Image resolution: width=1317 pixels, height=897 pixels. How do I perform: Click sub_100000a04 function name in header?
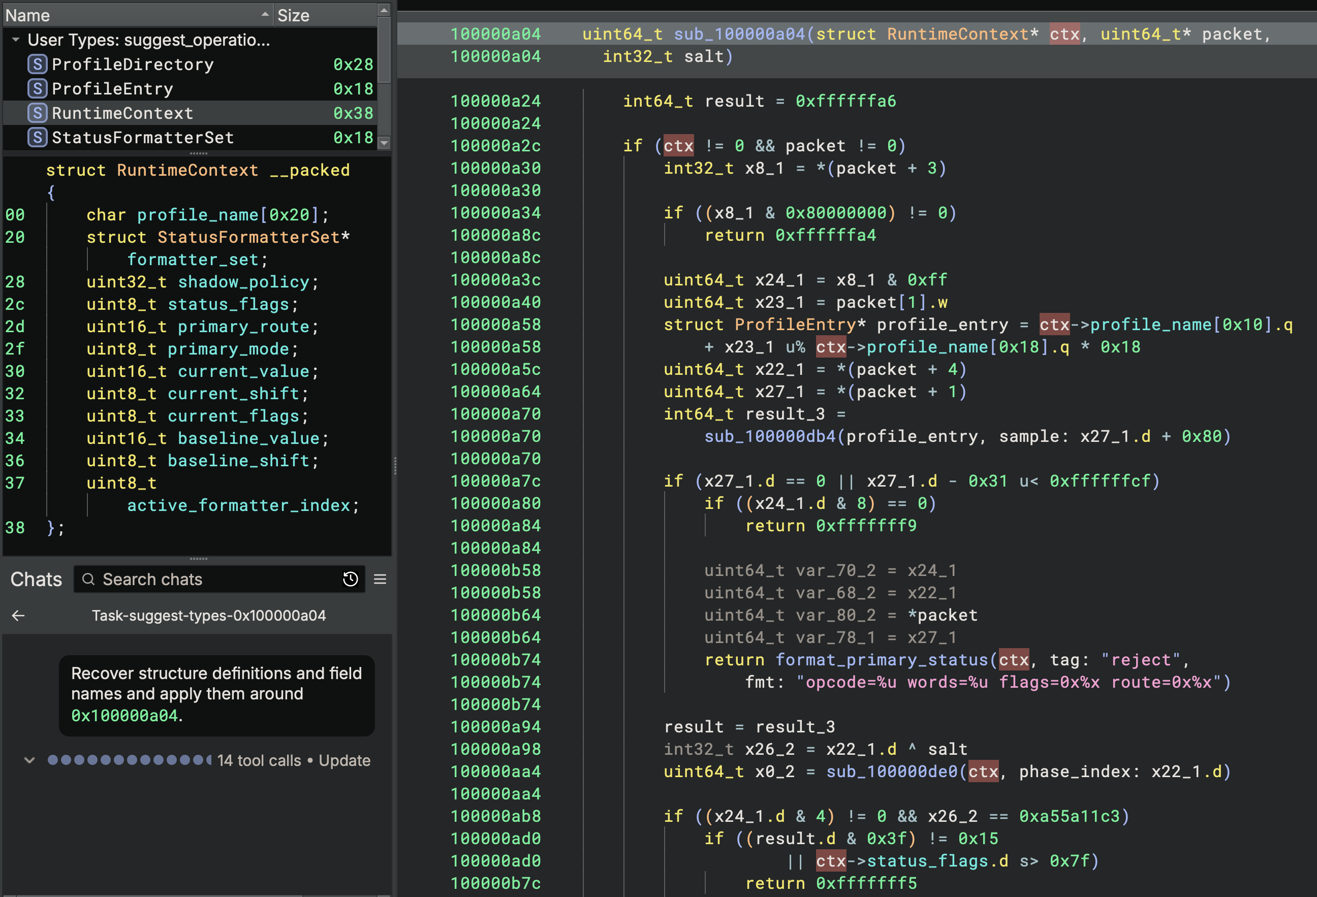(x=739, y=34)
